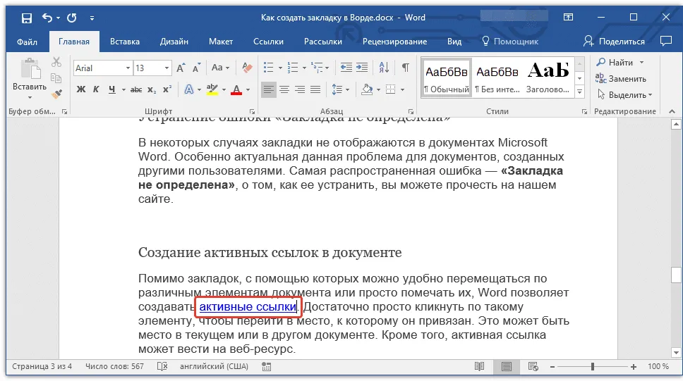Justify the paragraph text
This screenshot has height=381, width=683.
point(315,89)
